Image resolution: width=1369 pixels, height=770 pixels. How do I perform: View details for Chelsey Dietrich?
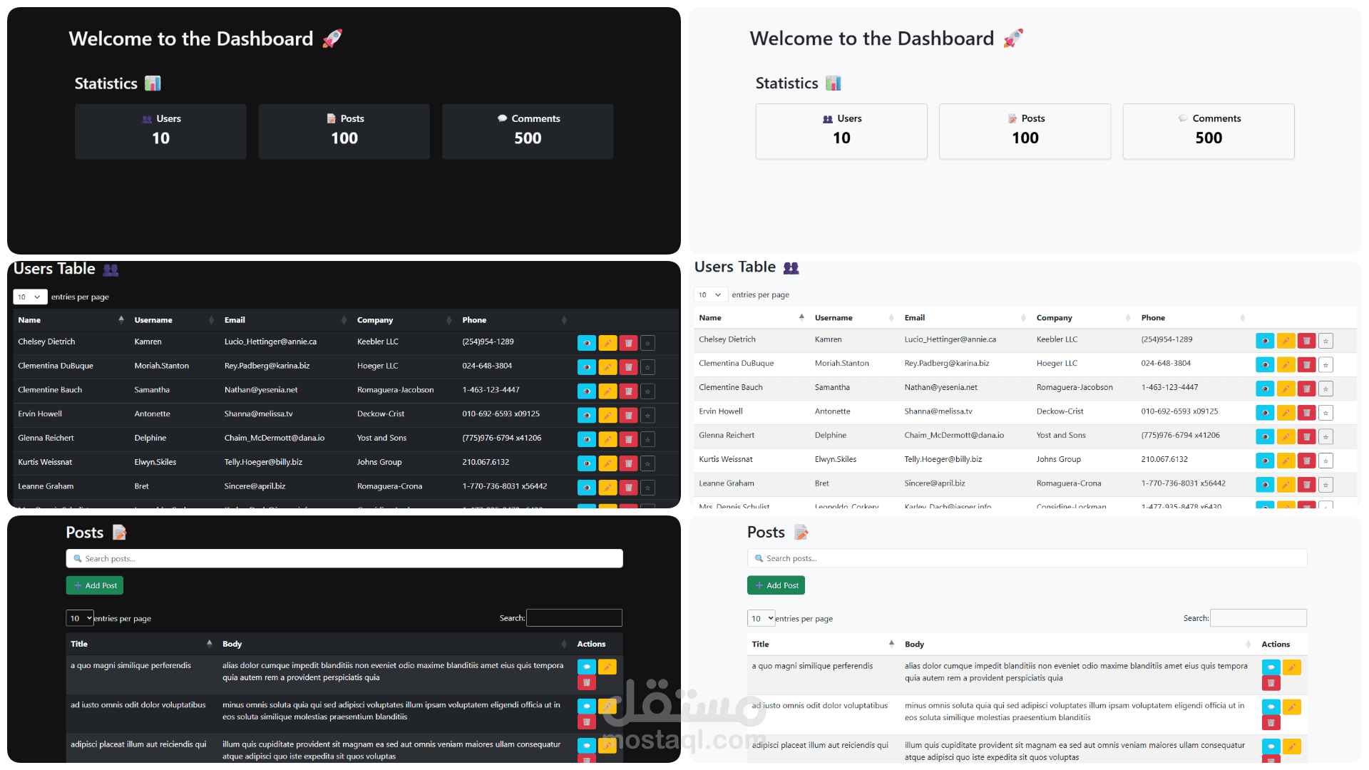[586, 343]
